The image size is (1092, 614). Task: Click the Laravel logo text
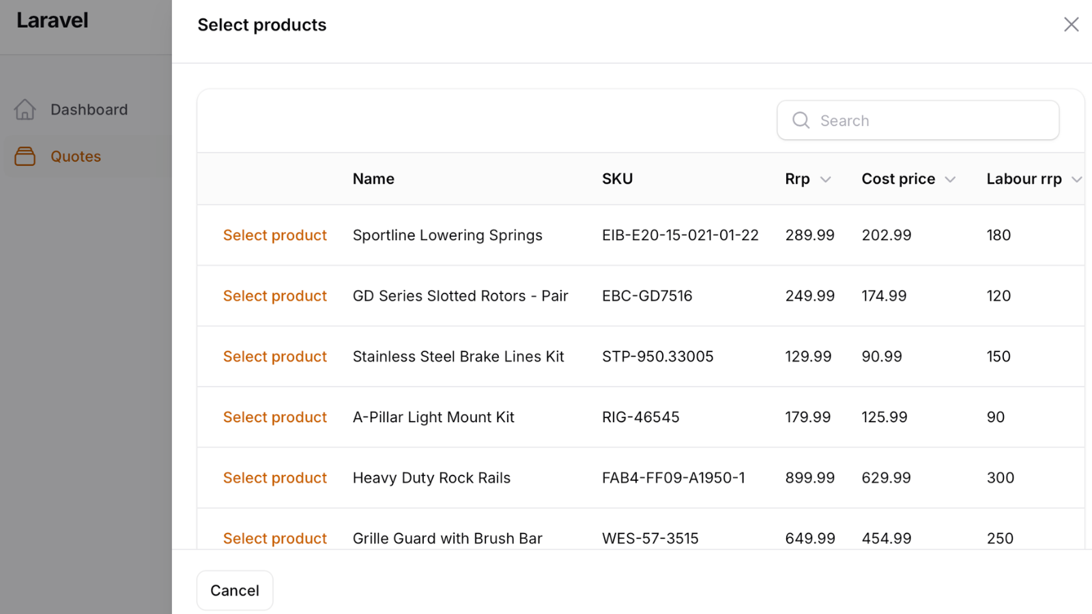tap(53, 20)
